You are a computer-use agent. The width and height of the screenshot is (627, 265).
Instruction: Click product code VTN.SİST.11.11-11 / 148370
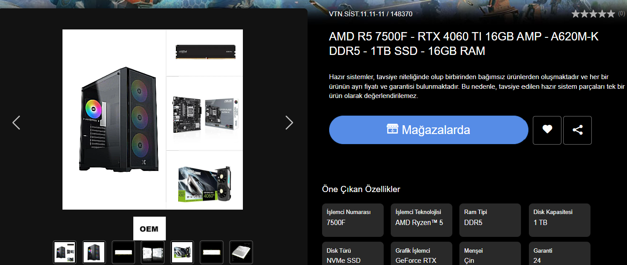tap(370, 14)
